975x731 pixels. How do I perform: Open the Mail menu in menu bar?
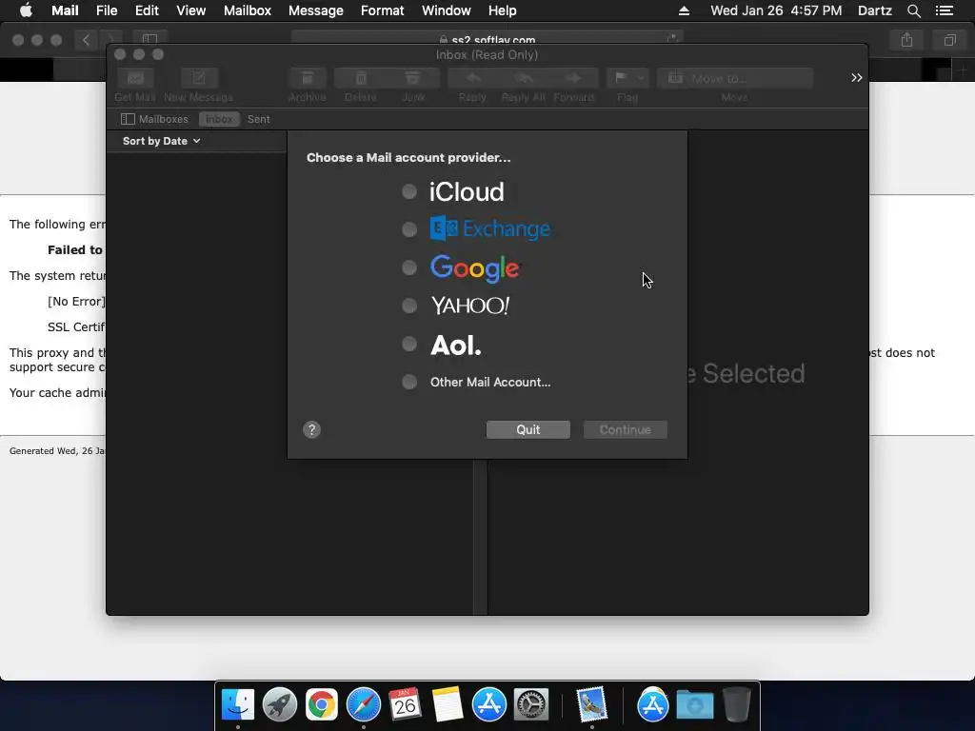click(65, 10)
